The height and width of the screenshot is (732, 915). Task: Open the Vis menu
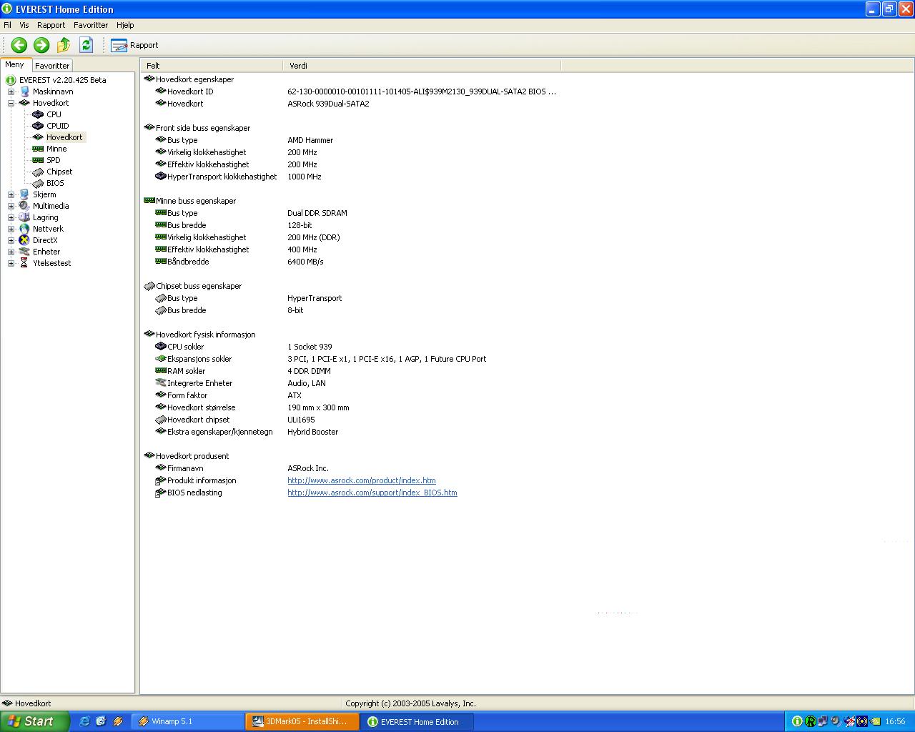pyautogui.click(x=24, y=25)
